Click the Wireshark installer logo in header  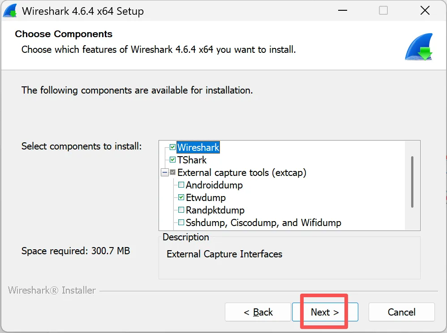point(419,47)
